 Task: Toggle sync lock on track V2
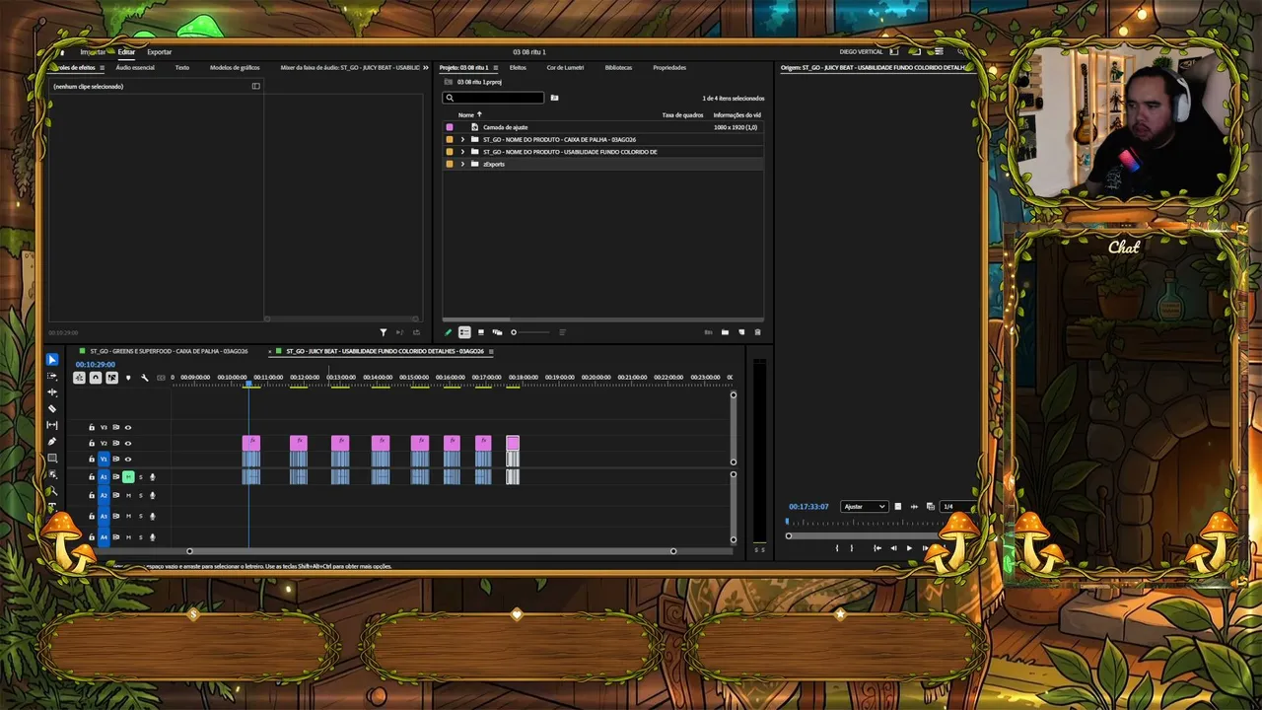tap(115, 443)
